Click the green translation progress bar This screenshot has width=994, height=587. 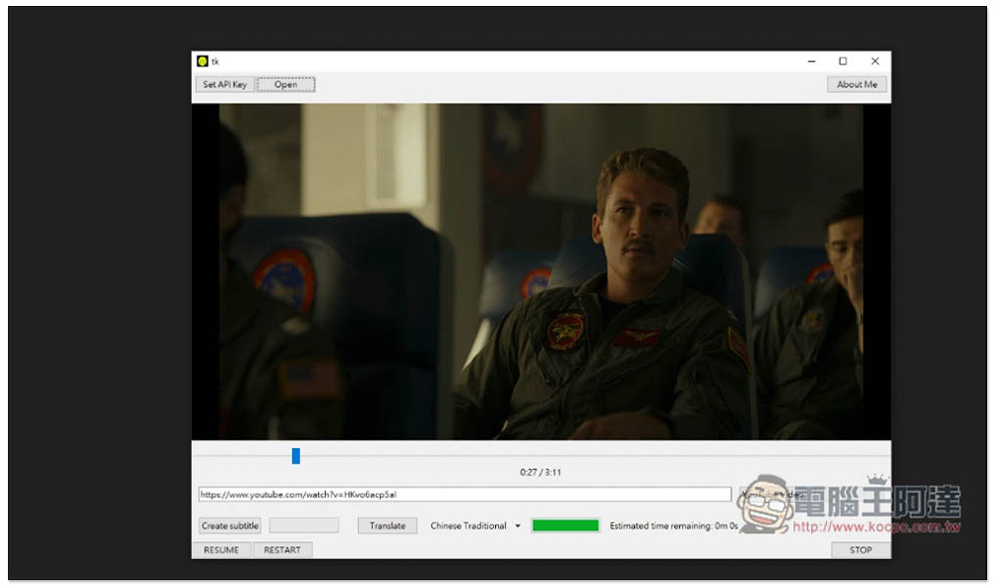566,525
